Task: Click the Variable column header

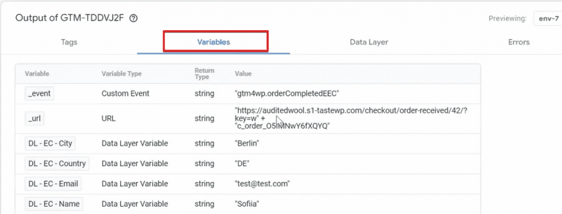Action: pyautogui.click(x=37, y=74)
